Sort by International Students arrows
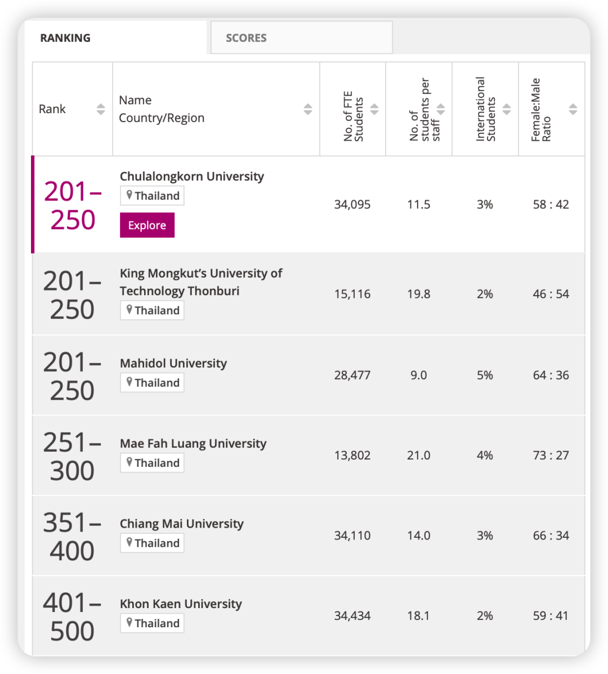Screen dimensions: 608x674 coord(507,109)
